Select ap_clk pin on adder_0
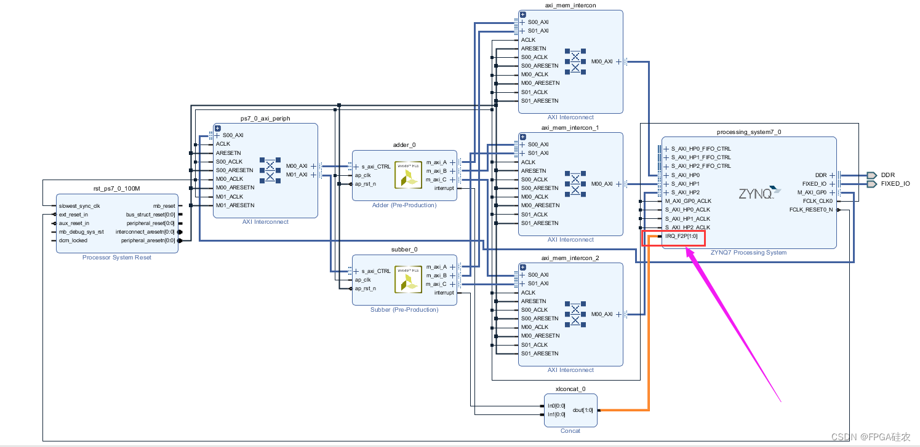This screenshot has width=920, height=447. coord(362,175)
